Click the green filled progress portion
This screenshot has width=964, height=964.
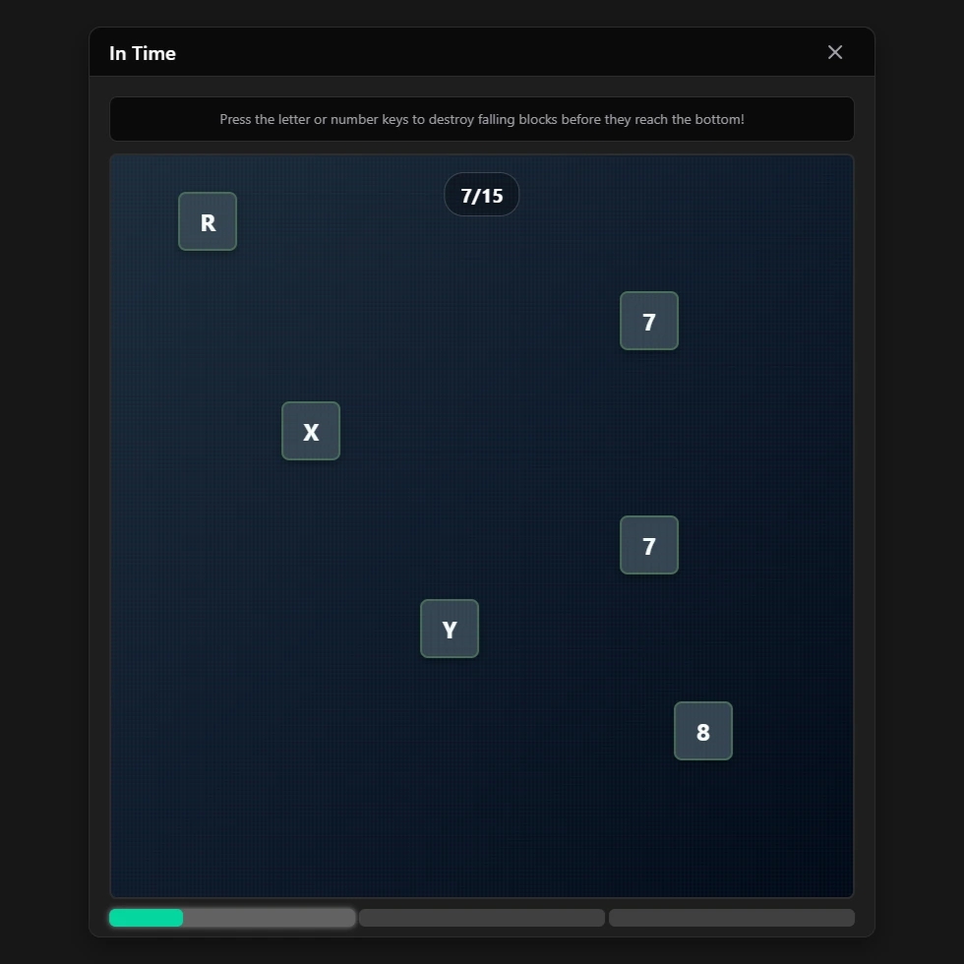pos(146,918)
